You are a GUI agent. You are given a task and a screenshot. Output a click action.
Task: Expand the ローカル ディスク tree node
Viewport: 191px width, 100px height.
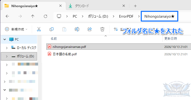(x=7, y=48)
